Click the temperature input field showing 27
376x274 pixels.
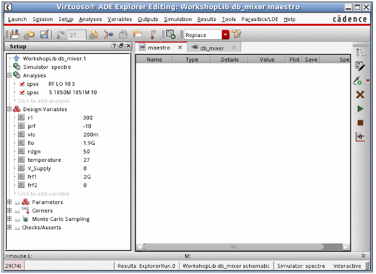coord(76,35)
